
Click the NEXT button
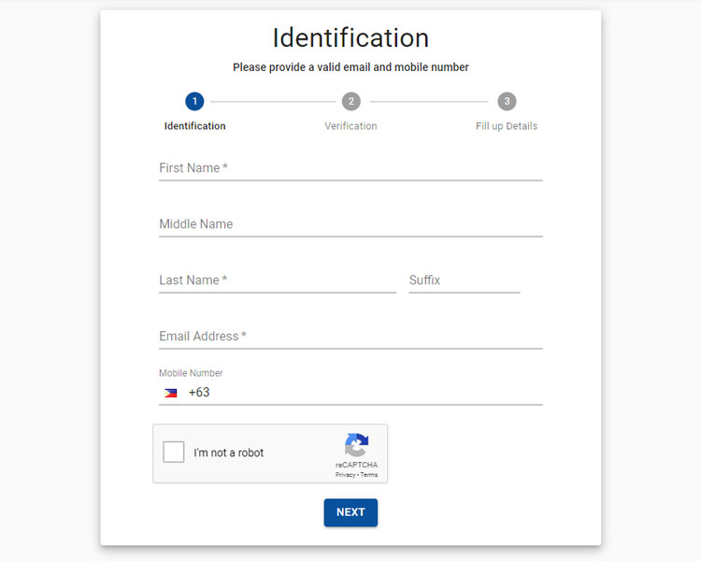click(350, 512)
